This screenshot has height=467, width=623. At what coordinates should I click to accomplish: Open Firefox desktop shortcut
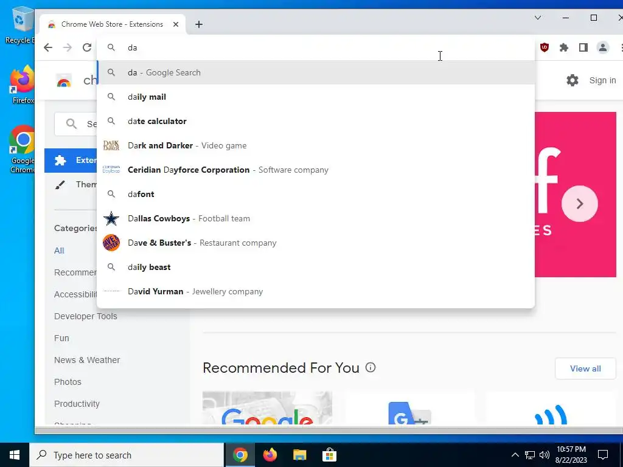[x=23, y=85]
